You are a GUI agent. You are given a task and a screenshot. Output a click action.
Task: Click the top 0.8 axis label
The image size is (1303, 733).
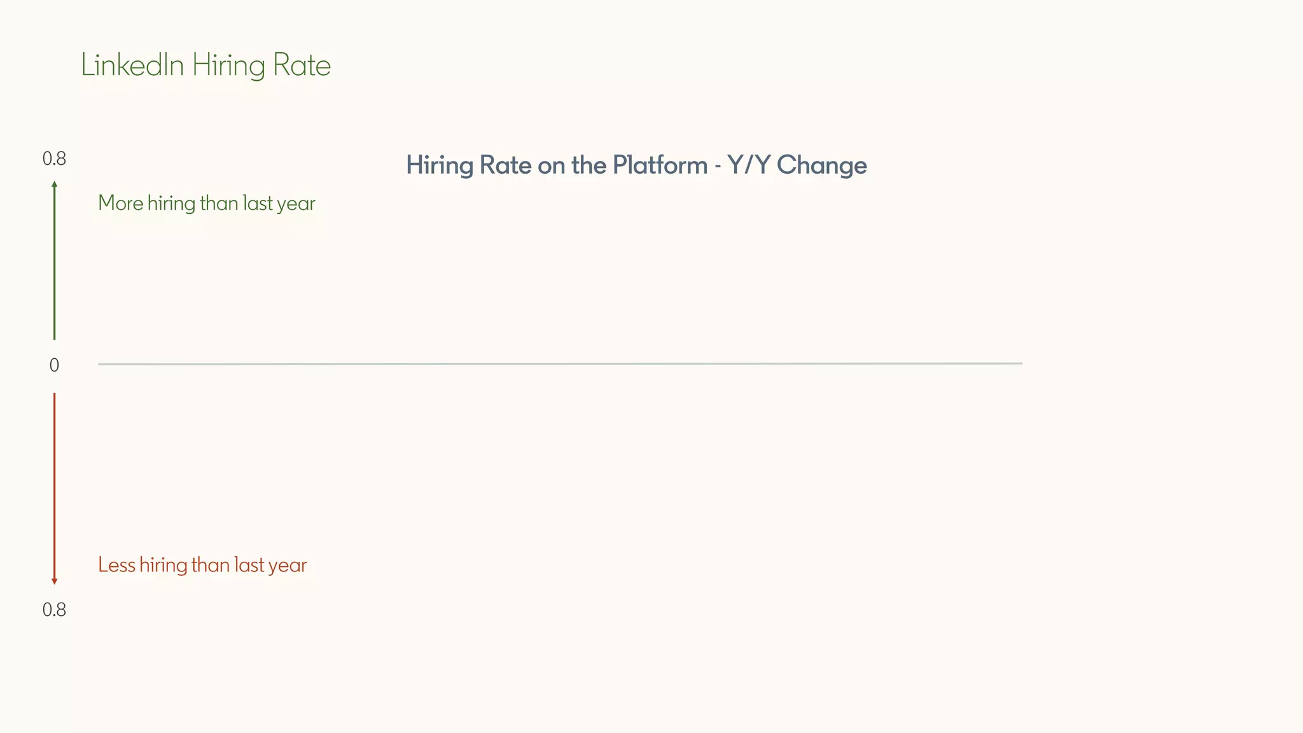pyautogui.click(x=54, y=159)
